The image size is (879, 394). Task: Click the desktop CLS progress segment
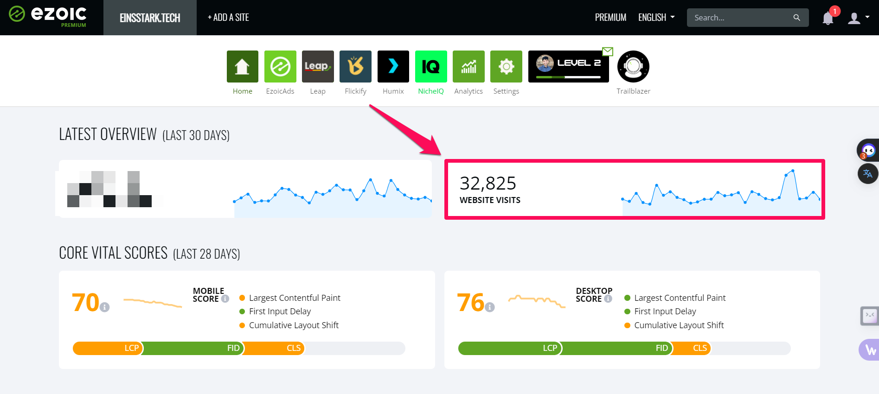[x=691, y=348]
